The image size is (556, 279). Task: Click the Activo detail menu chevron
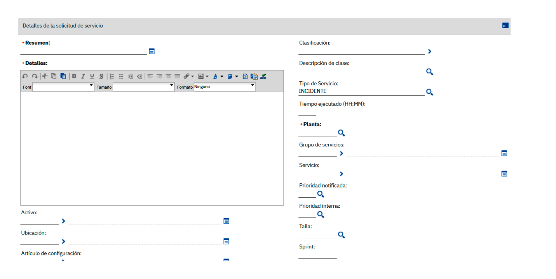64,221
